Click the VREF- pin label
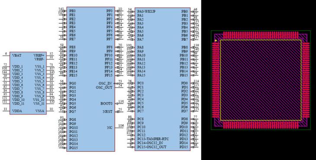This screenshot has width=316, height=160. pyautogui.click(x=39, y=59)
